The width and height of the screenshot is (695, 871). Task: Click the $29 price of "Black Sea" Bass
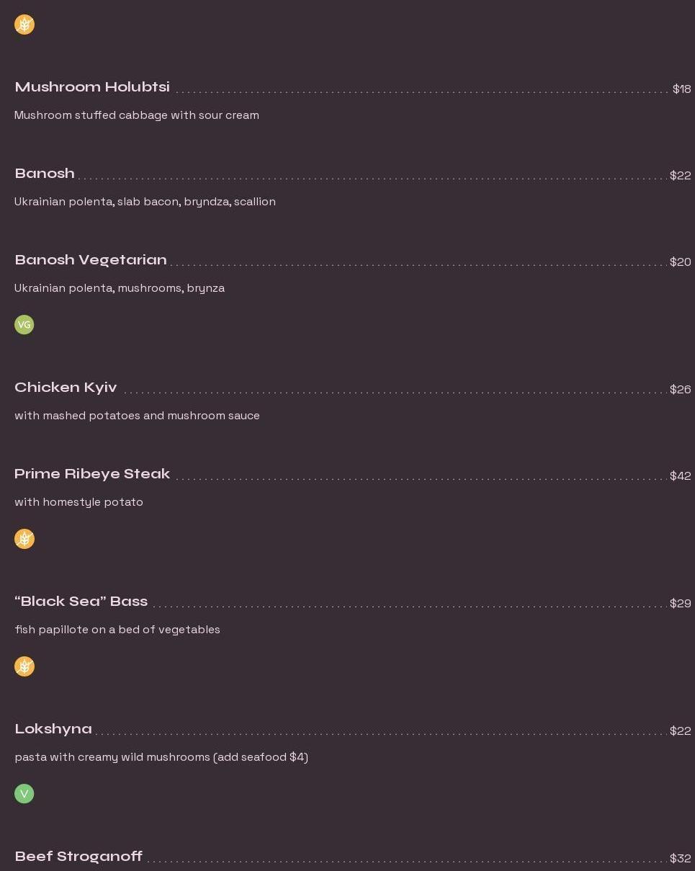click(x=680, y=604)
